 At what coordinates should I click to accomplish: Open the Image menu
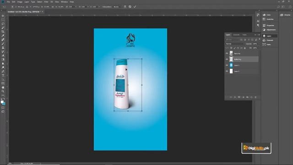[20, 2]
